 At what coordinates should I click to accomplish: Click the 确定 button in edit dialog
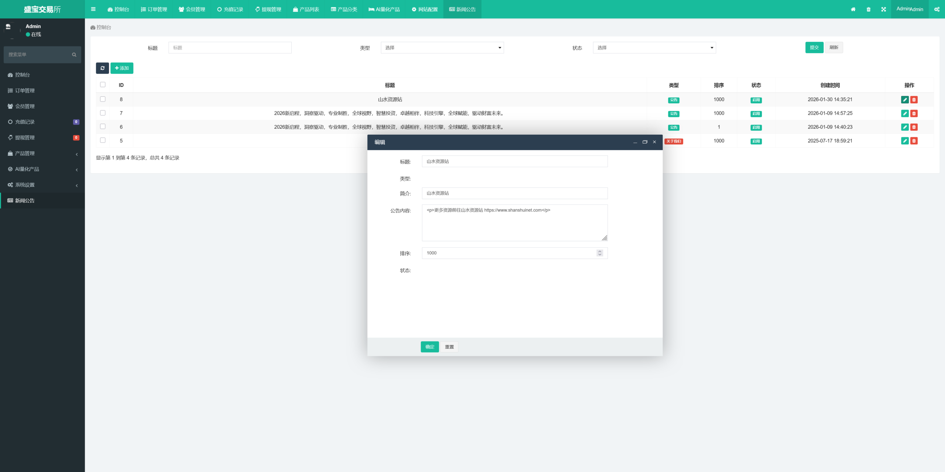pos(430,347)
